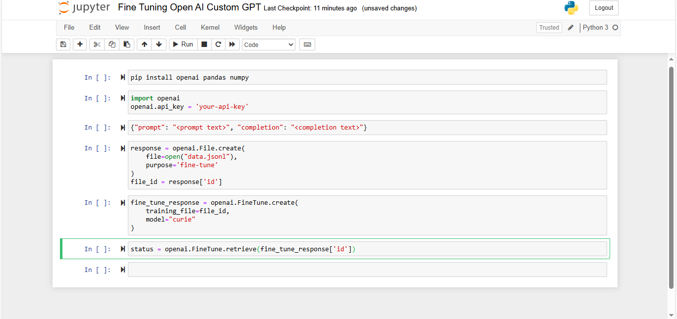
Task: Paste cell below
Action: point(126,44)
